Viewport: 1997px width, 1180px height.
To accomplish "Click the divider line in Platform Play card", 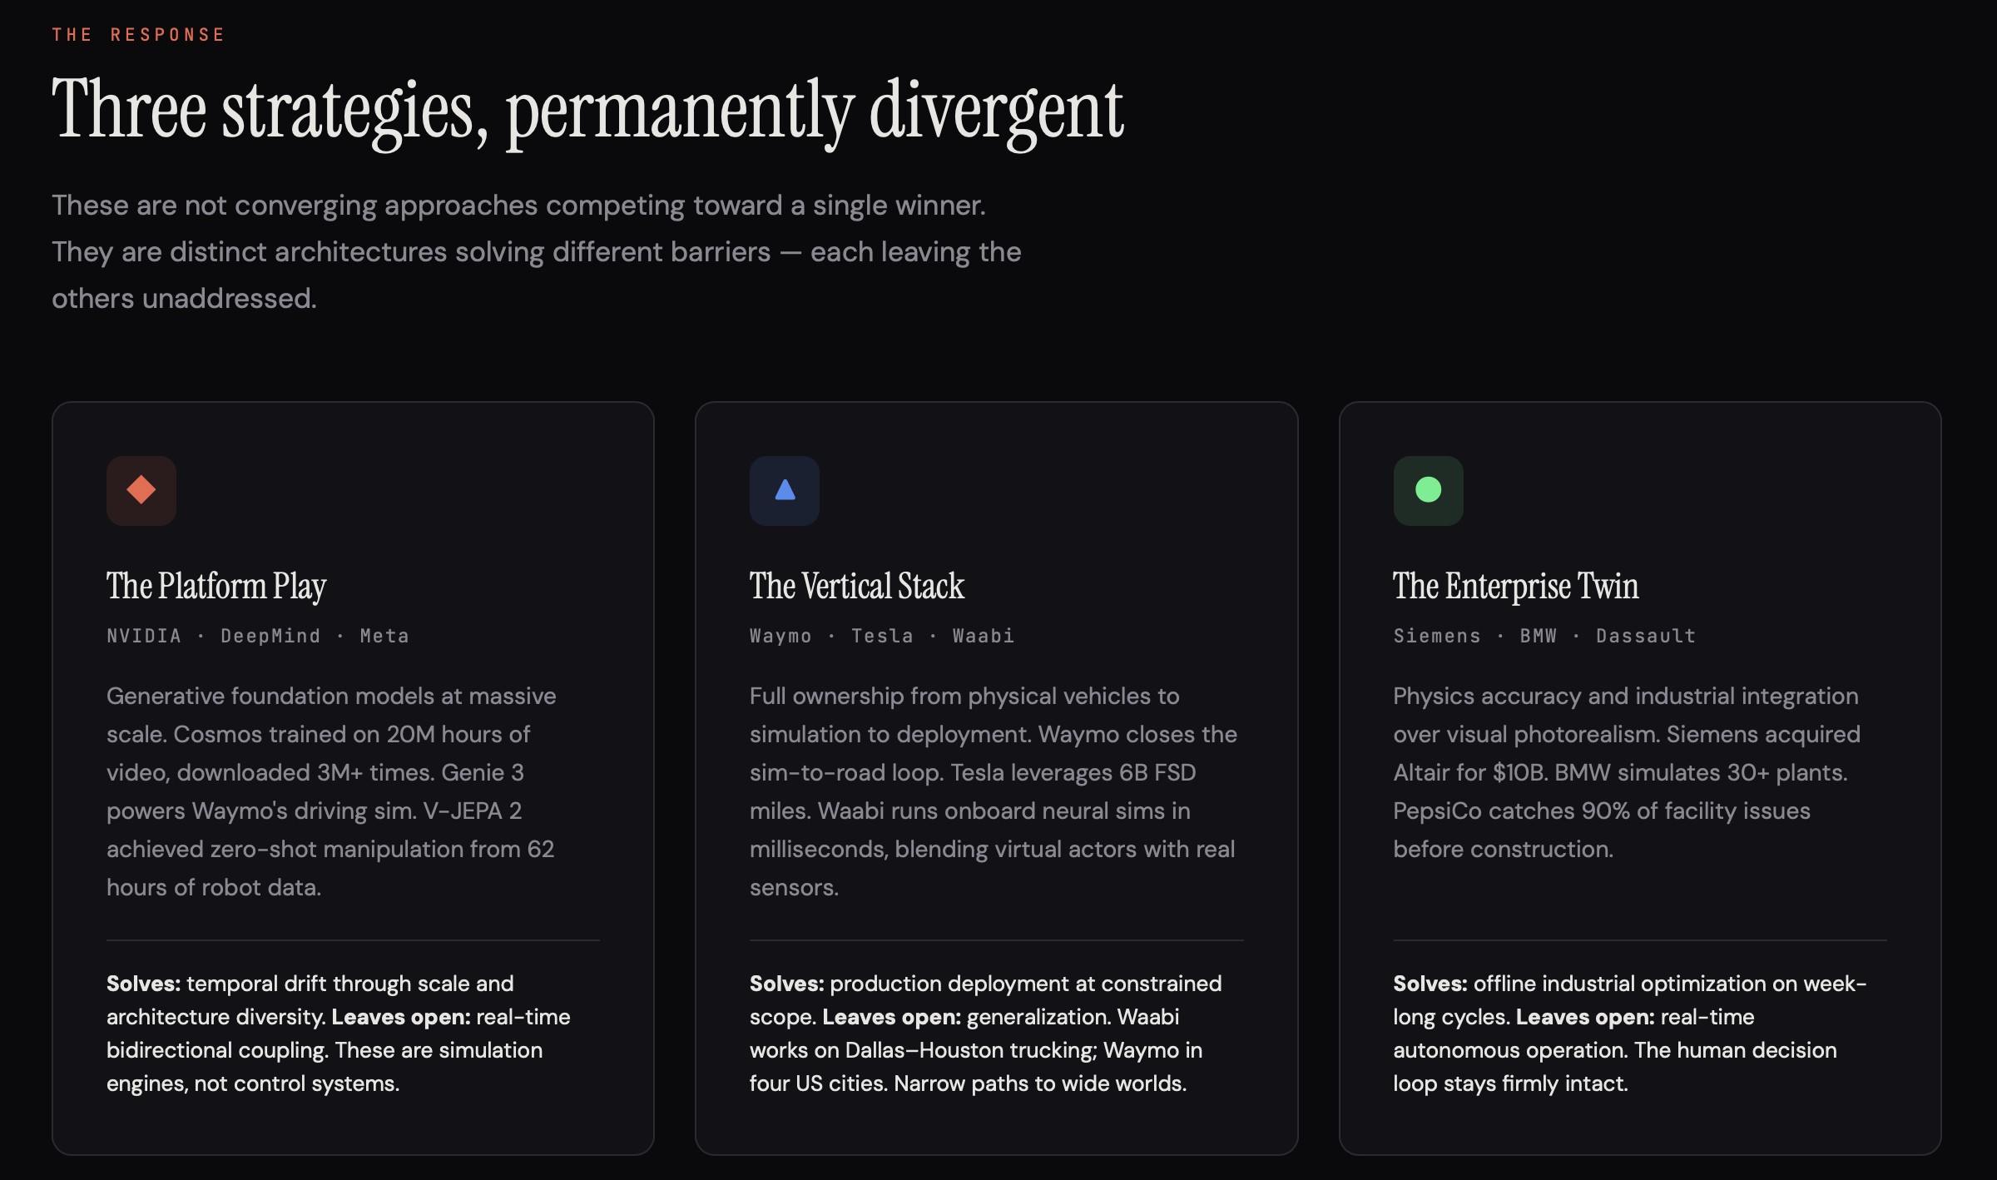I will click(x=353, y=940).
